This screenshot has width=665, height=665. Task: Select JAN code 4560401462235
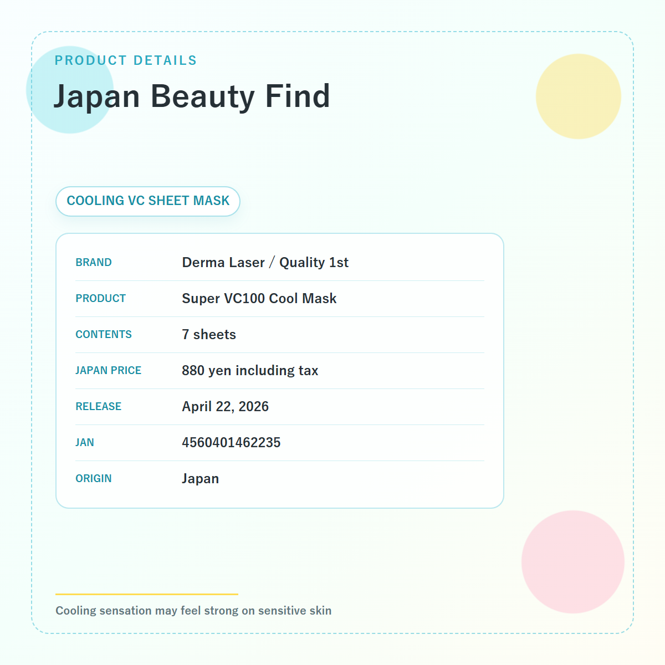coord(231,443)
